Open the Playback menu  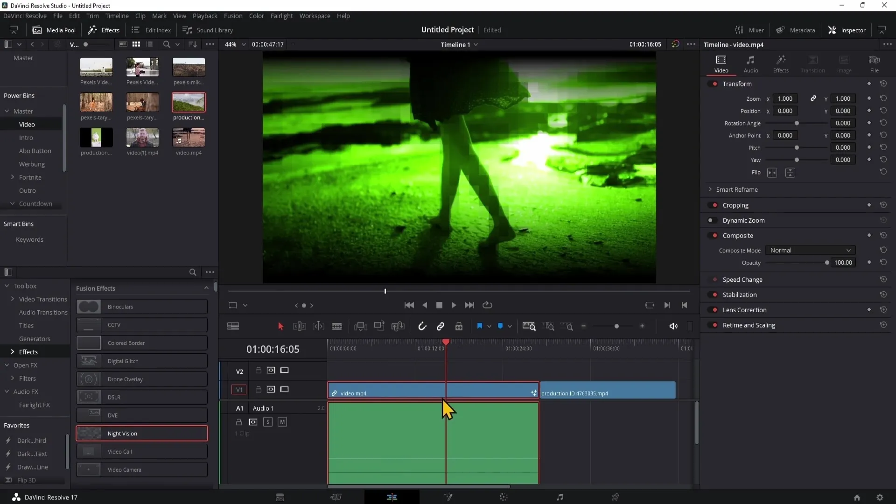click(205, 16)
